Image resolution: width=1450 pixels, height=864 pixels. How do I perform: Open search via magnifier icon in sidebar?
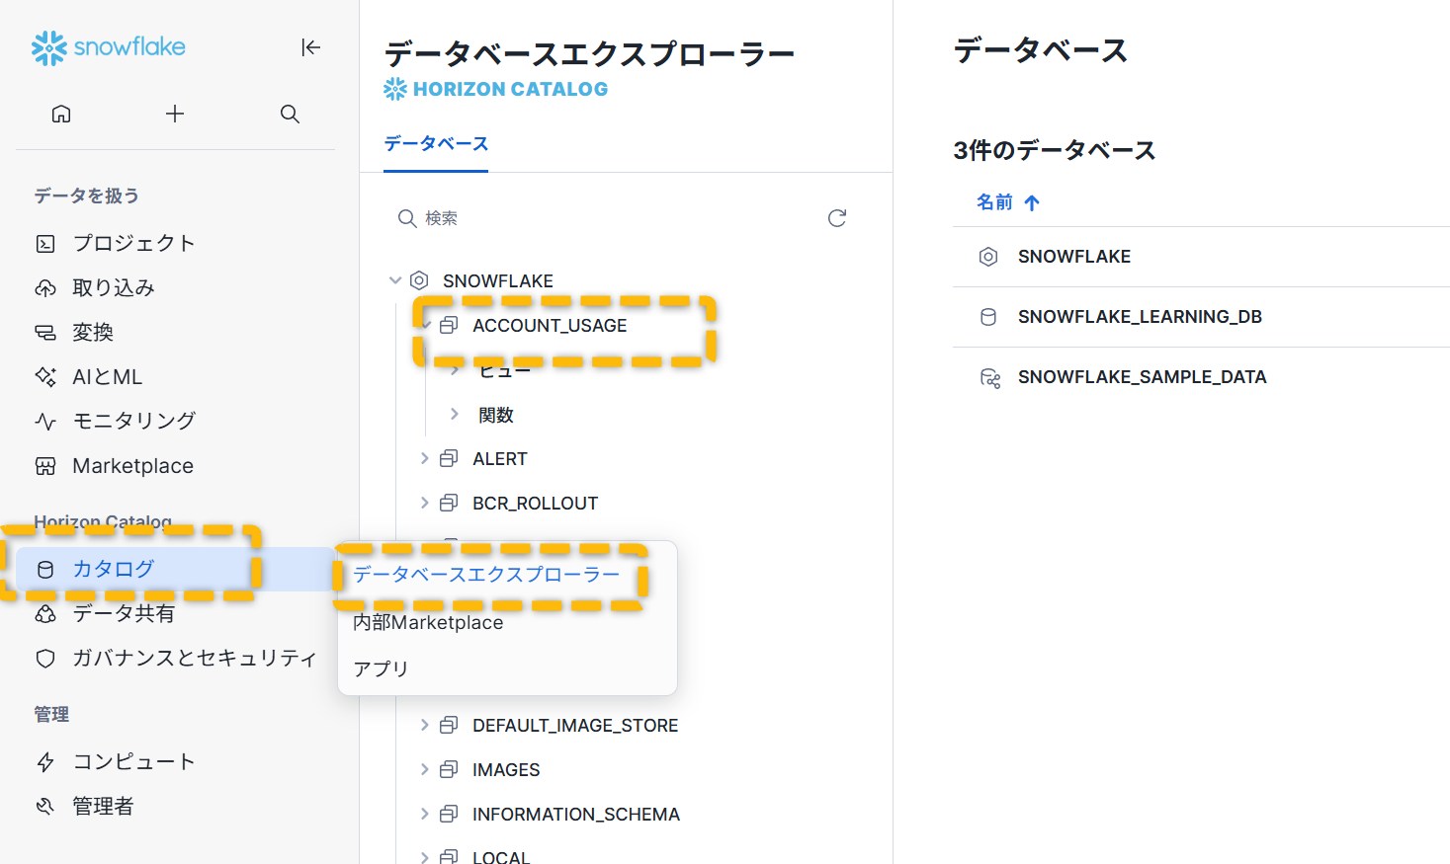290,114
